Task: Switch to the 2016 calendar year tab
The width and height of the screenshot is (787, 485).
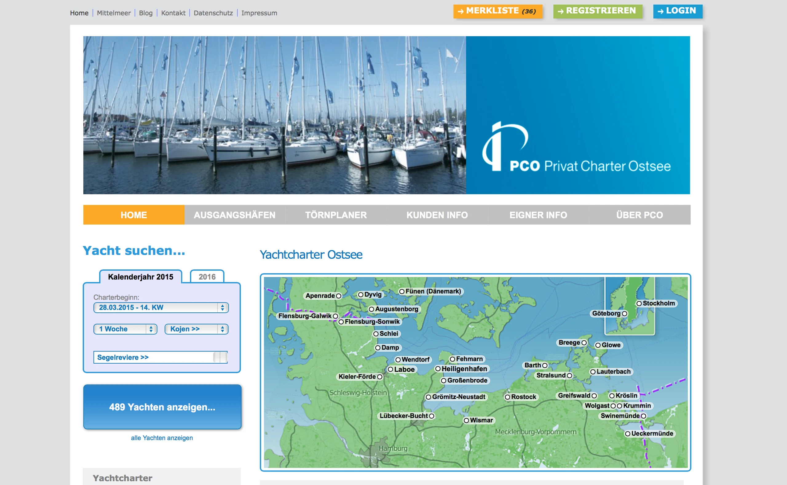Action: click(207, 276)
